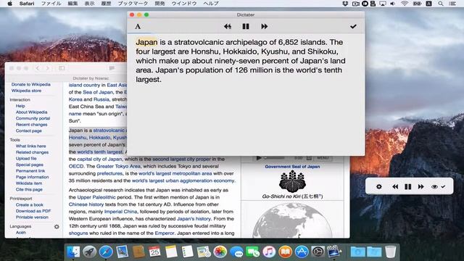This screenshot has height=261, width=464.
Task: Play the audio clip in the Wikipedia infobox
Action: click(x=259, y=158)
